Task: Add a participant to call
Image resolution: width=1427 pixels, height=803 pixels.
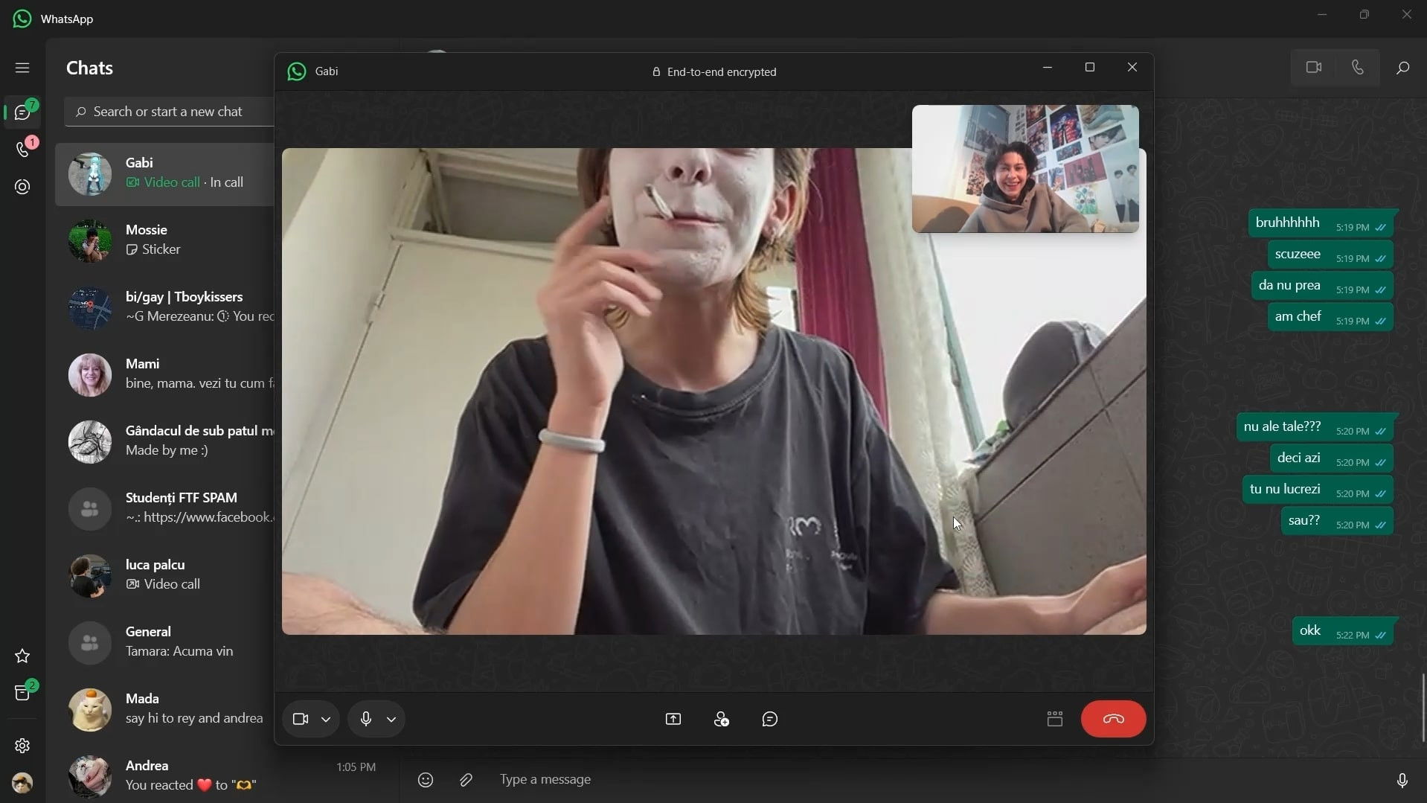Action: [721, 719]
